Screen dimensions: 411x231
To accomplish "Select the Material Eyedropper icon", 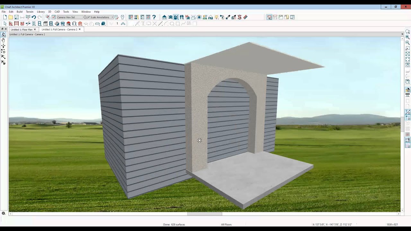I will pos(228,17).
